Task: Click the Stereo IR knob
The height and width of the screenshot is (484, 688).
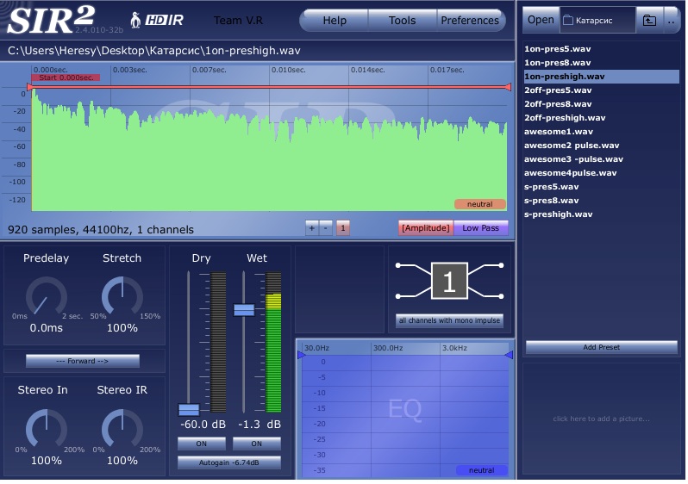Action: point(122,429)
